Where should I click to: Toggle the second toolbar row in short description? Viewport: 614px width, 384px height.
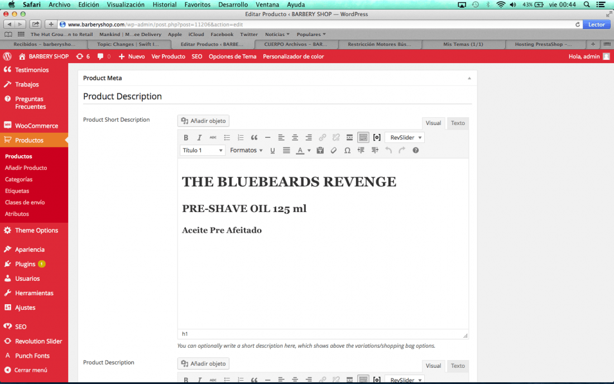pyautogui.click(x=363, y=137)
